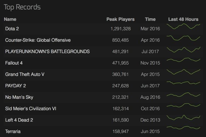Click the Last 48 Hours column header
The width and height of the screenshot is (206, 137).
183,19
